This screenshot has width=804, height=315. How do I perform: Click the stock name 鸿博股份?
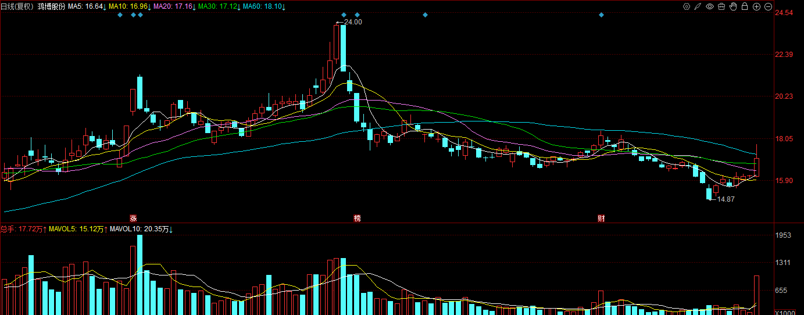(51, 6)
